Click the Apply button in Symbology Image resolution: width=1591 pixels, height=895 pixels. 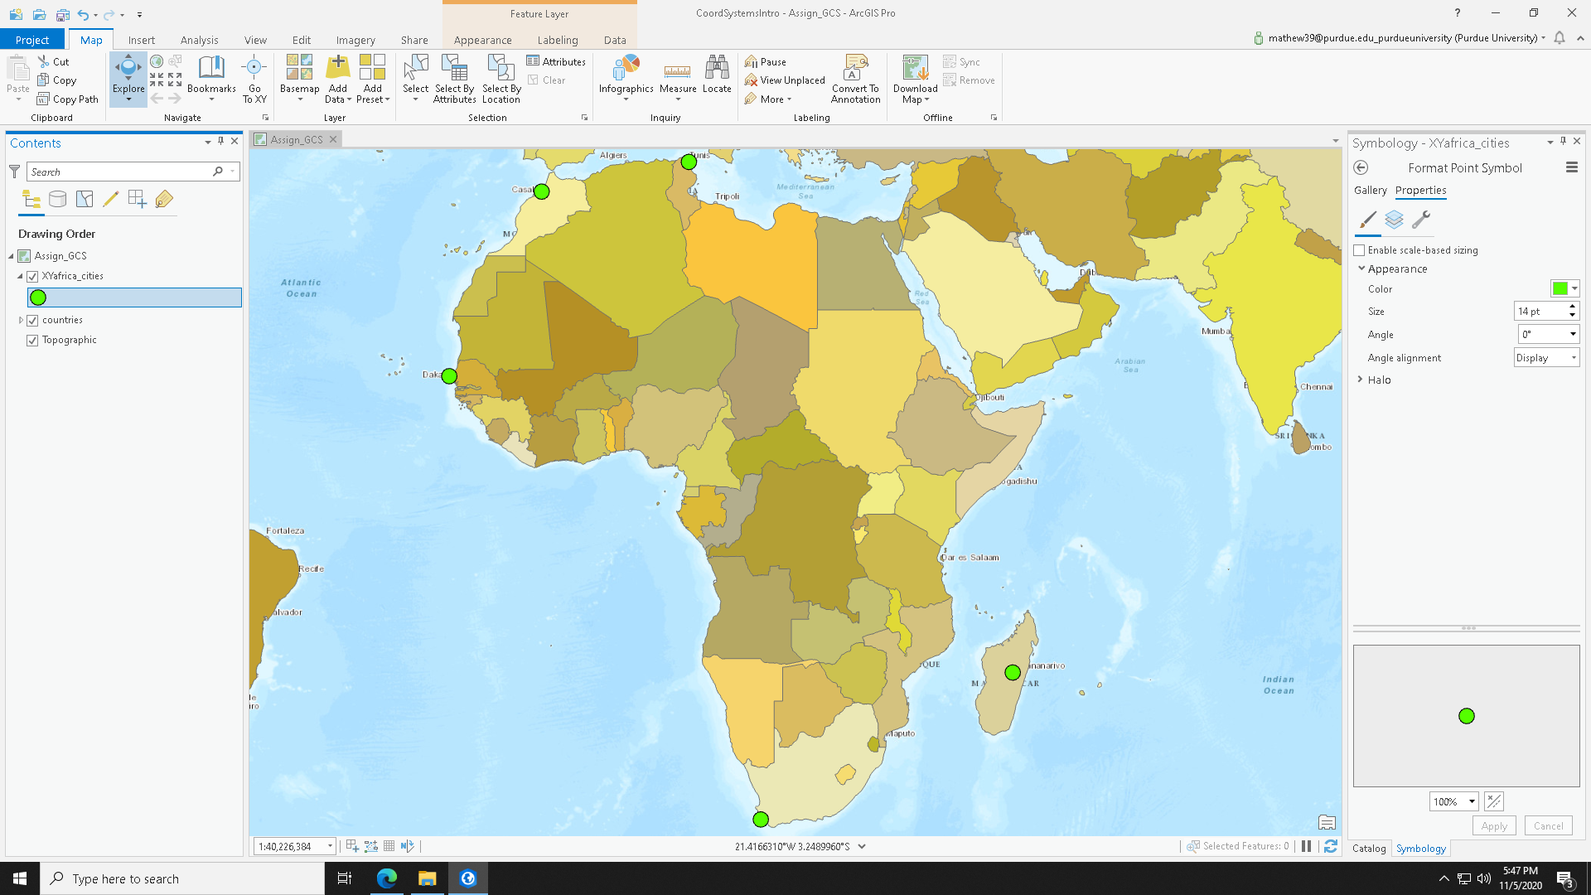pyautogui.click(x=1494, y=825)
